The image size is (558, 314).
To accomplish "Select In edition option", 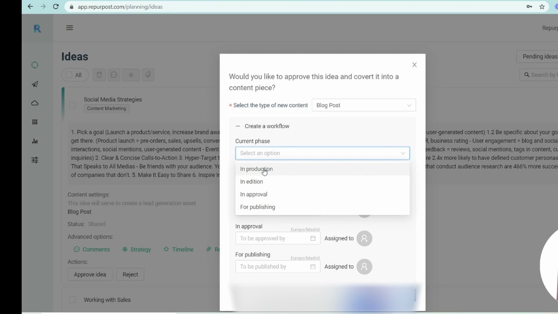I will click(x=323, y=182).
